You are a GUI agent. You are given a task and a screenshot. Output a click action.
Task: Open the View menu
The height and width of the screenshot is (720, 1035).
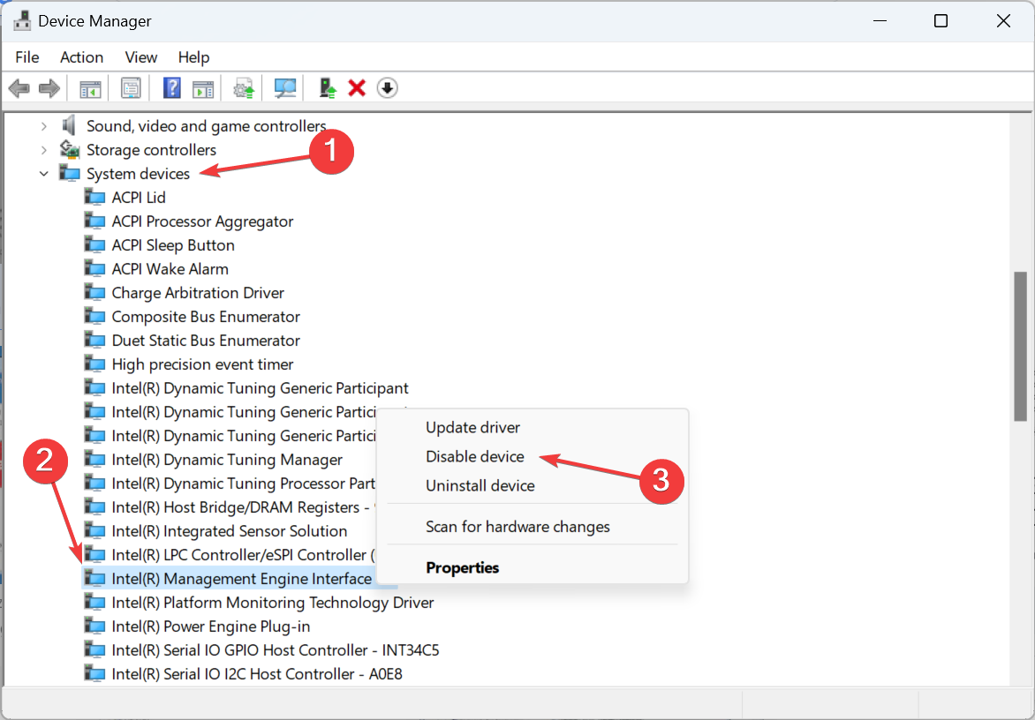[141, 57]
